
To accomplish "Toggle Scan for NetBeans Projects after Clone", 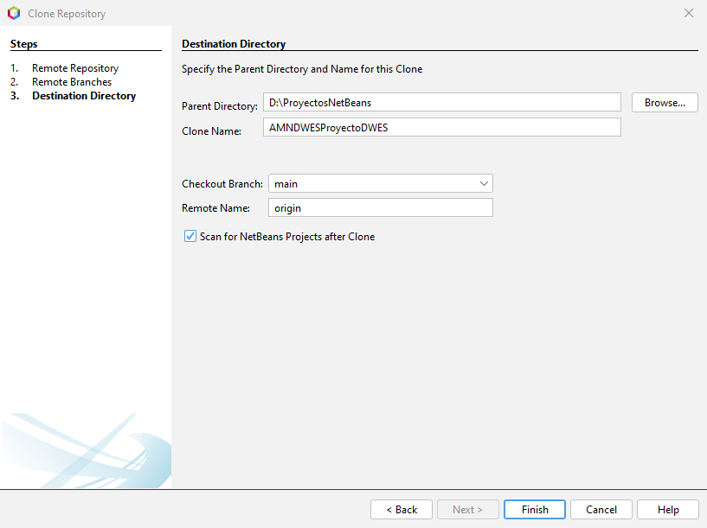I will [190, 236].
